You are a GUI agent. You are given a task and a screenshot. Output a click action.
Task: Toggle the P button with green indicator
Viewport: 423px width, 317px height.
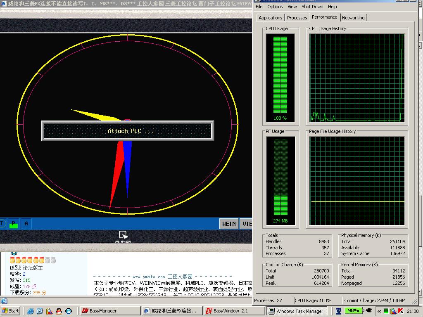coord(14,224)
